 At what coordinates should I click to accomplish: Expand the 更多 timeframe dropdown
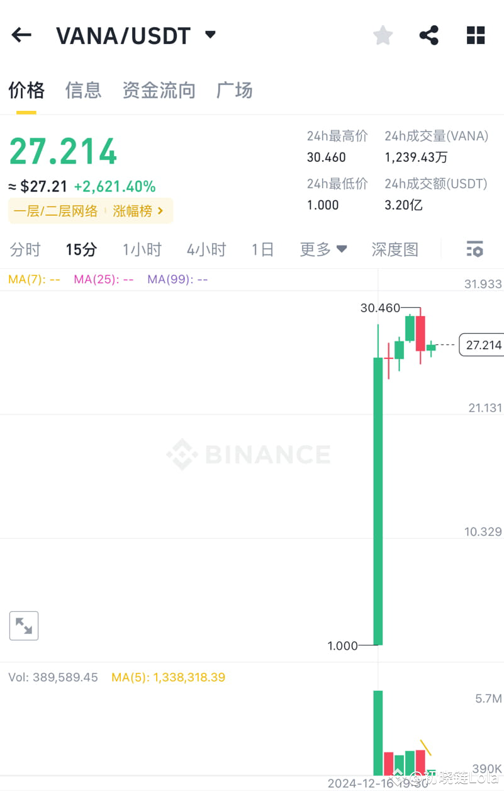(x=323, y=249)
